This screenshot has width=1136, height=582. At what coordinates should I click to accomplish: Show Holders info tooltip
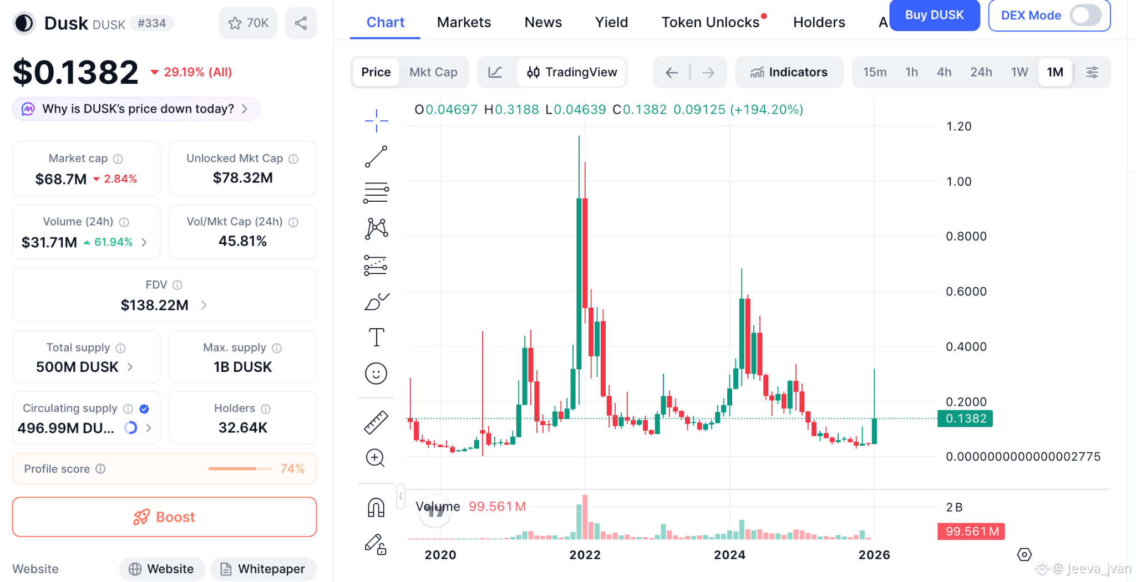point(266,409)
